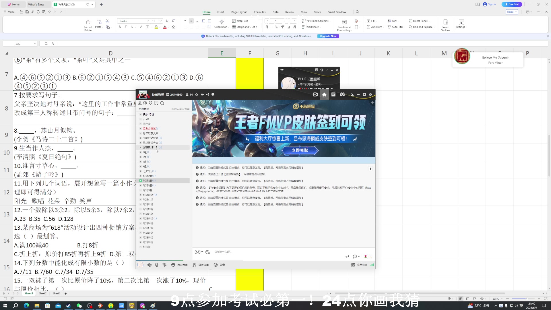This screenshot has width=551, height=310.
Task: Open the Conditional Formatting dropdown
Action: click(344, 24)
